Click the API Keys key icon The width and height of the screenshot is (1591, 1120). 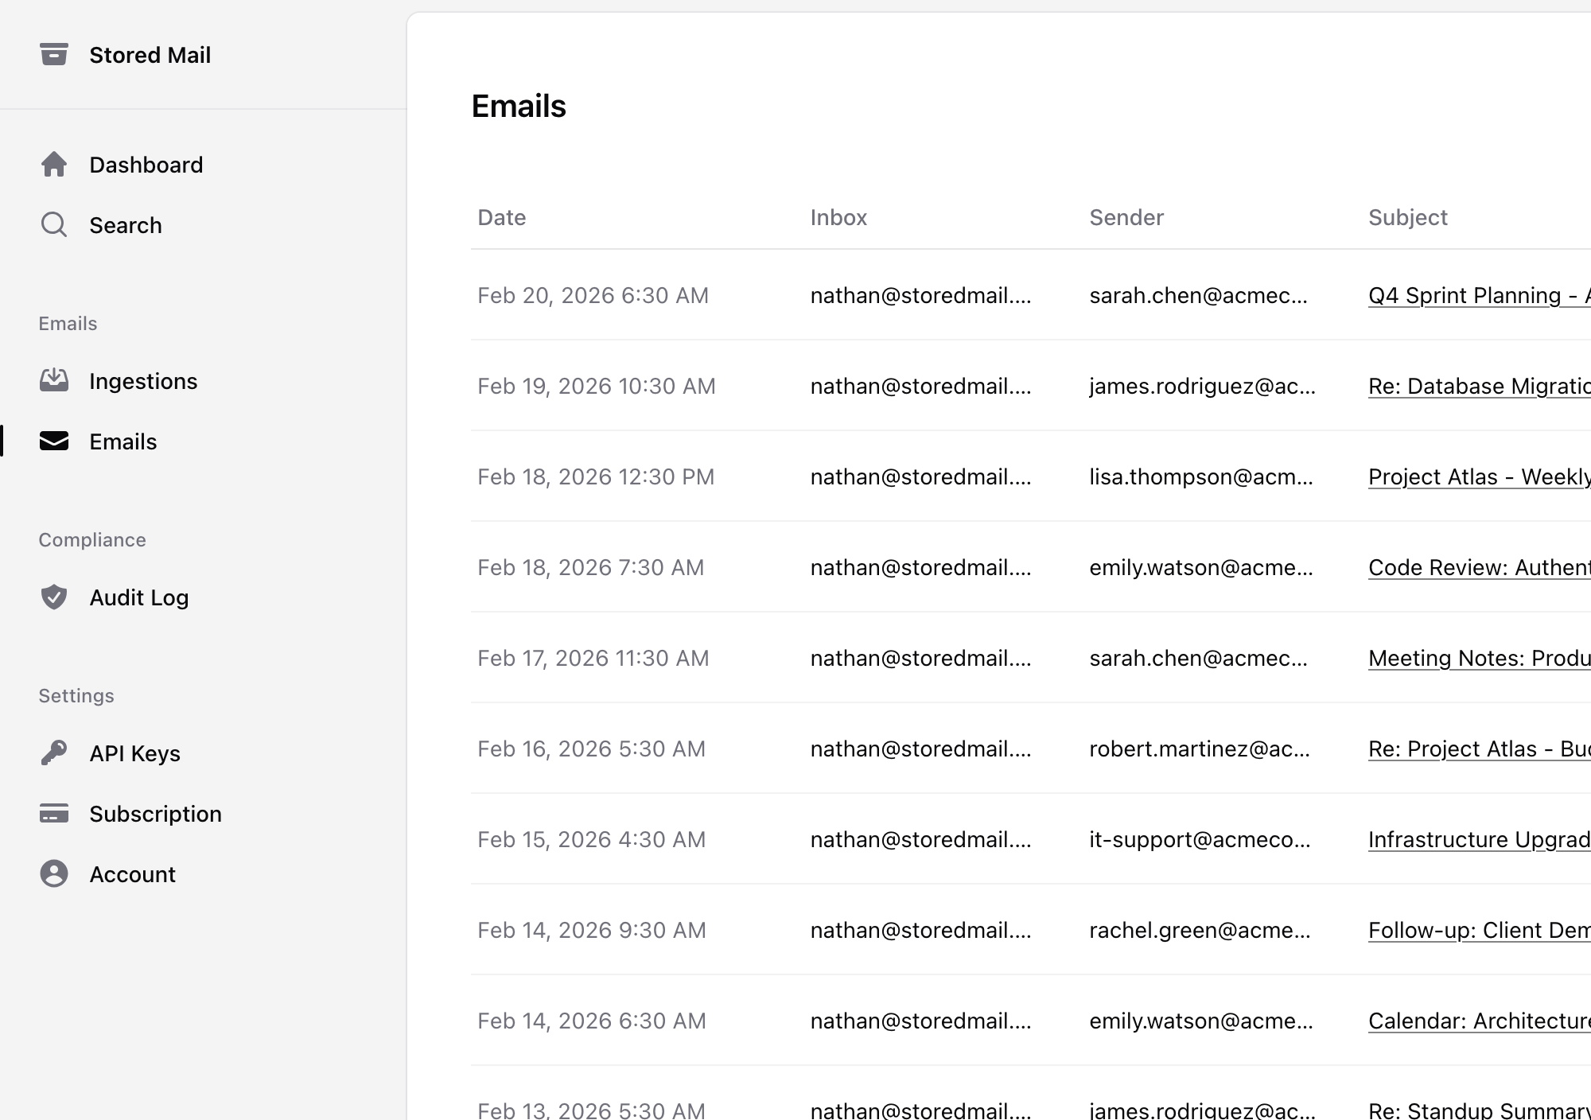coord(53,753)
